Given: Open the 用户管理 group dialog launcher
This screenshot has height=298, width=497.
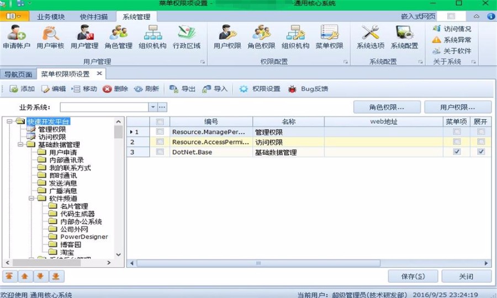Looking at the screenshot, I should coord(203,62).
